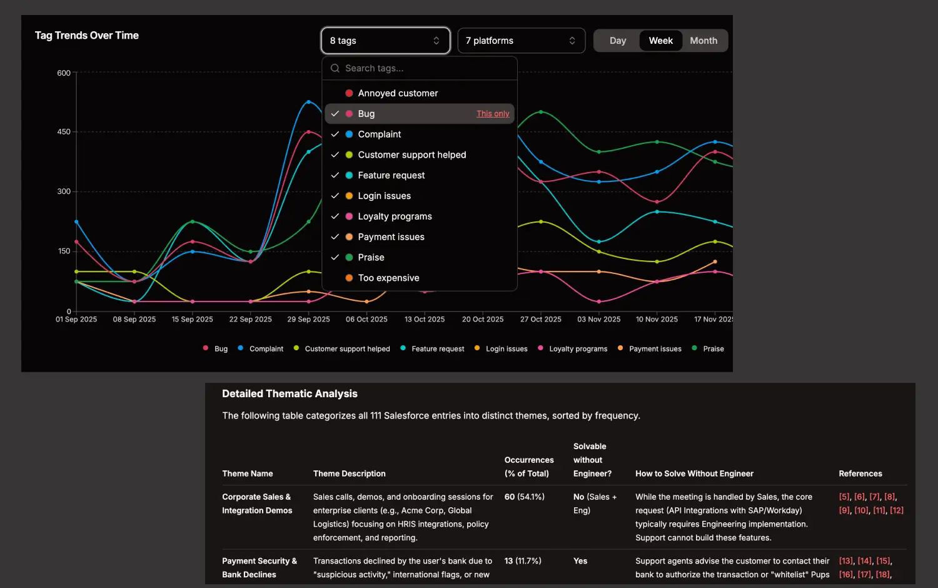
Task: Click the Bug legend marker below the chart
Action: (206, 348)
